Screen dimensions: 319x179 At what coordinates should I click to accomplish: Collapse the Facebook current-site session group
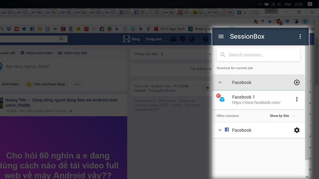click(220, 82)
